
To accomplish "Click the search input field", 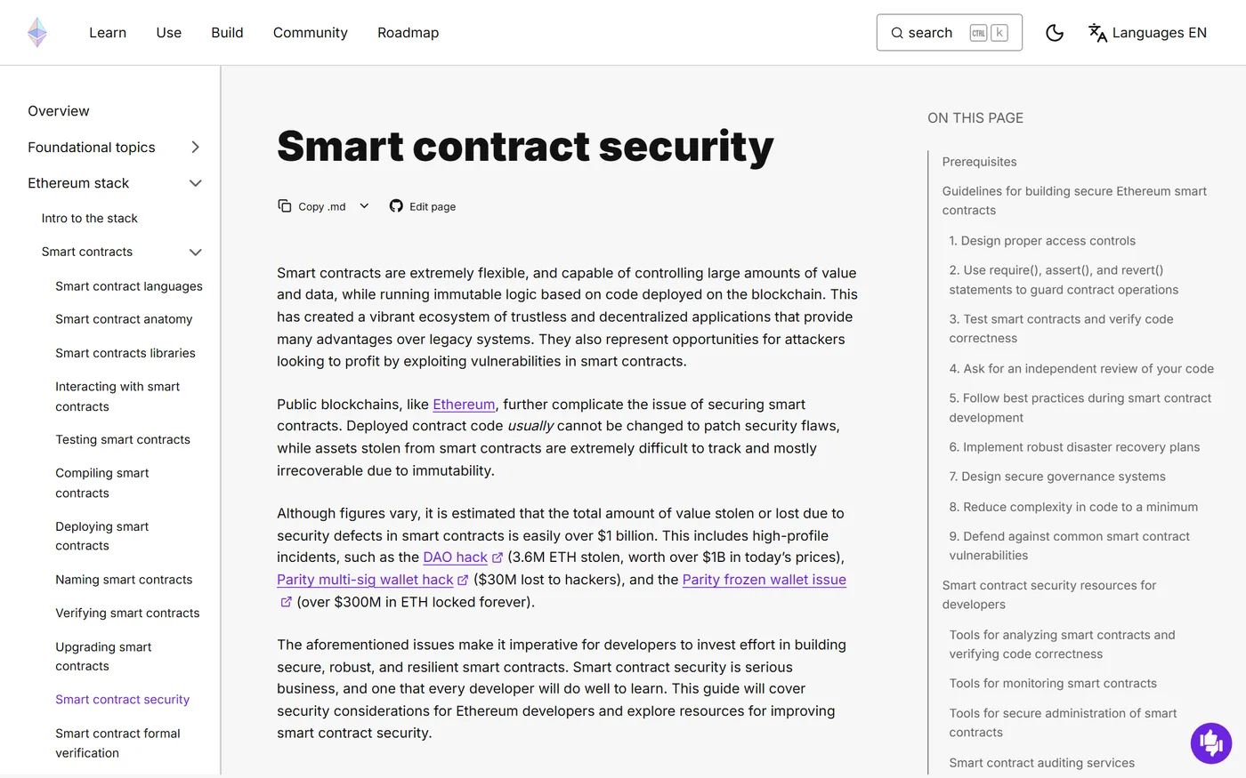I will pos(949,33).
